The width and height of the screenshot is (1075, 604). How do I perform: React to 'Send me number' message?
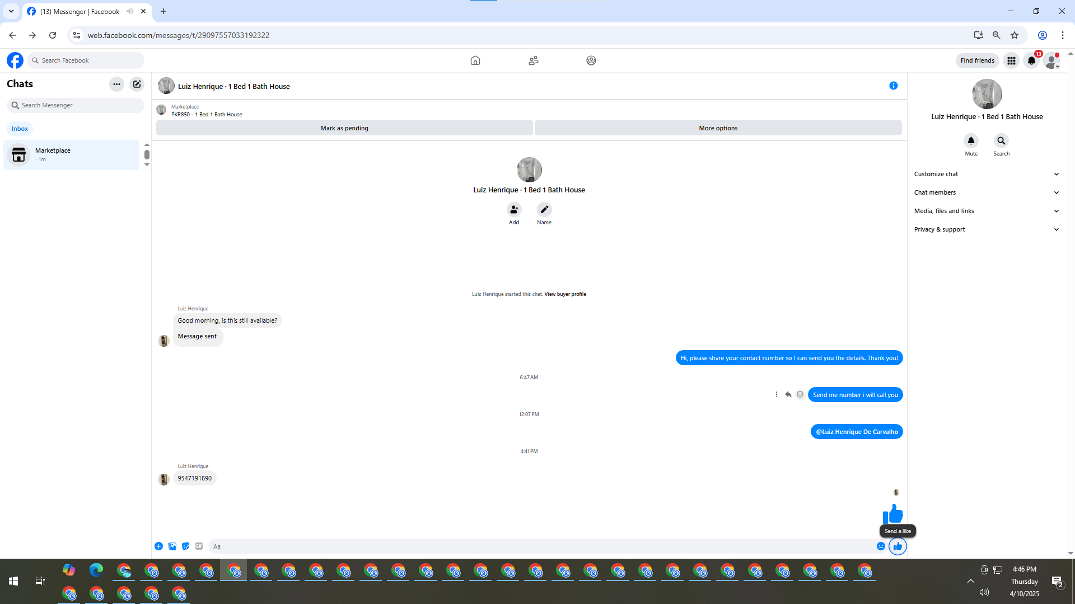pyautogui.click(x=800, y=395)
